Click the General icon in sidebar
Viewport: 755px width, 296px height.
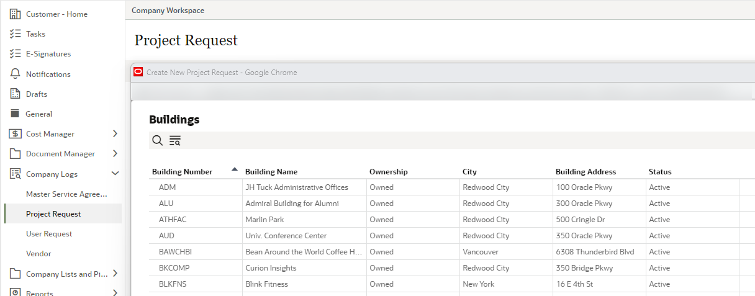pyautogui.click(x=15, y=114)
